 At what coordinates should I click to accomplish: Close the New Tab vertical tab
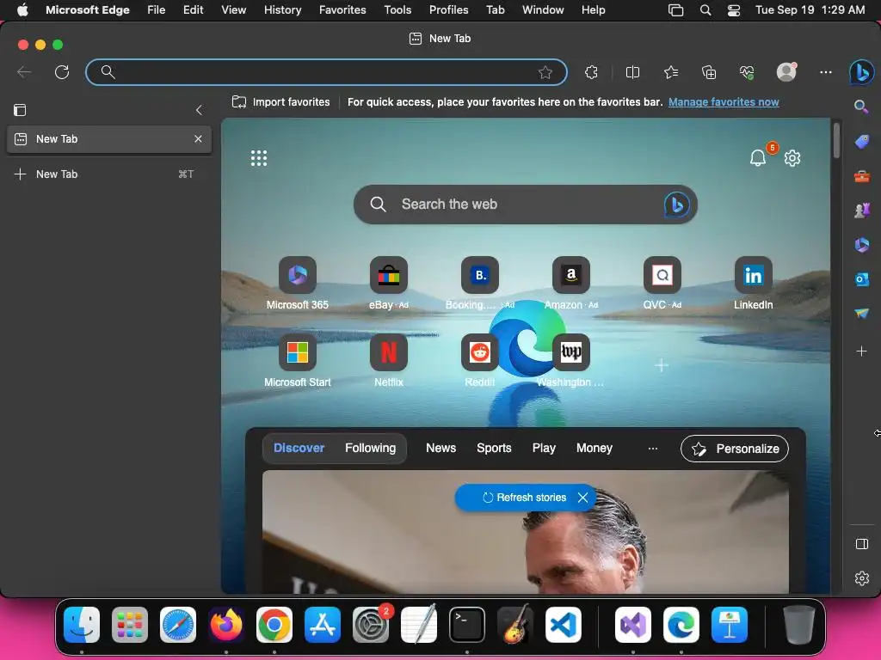point(198,138)
